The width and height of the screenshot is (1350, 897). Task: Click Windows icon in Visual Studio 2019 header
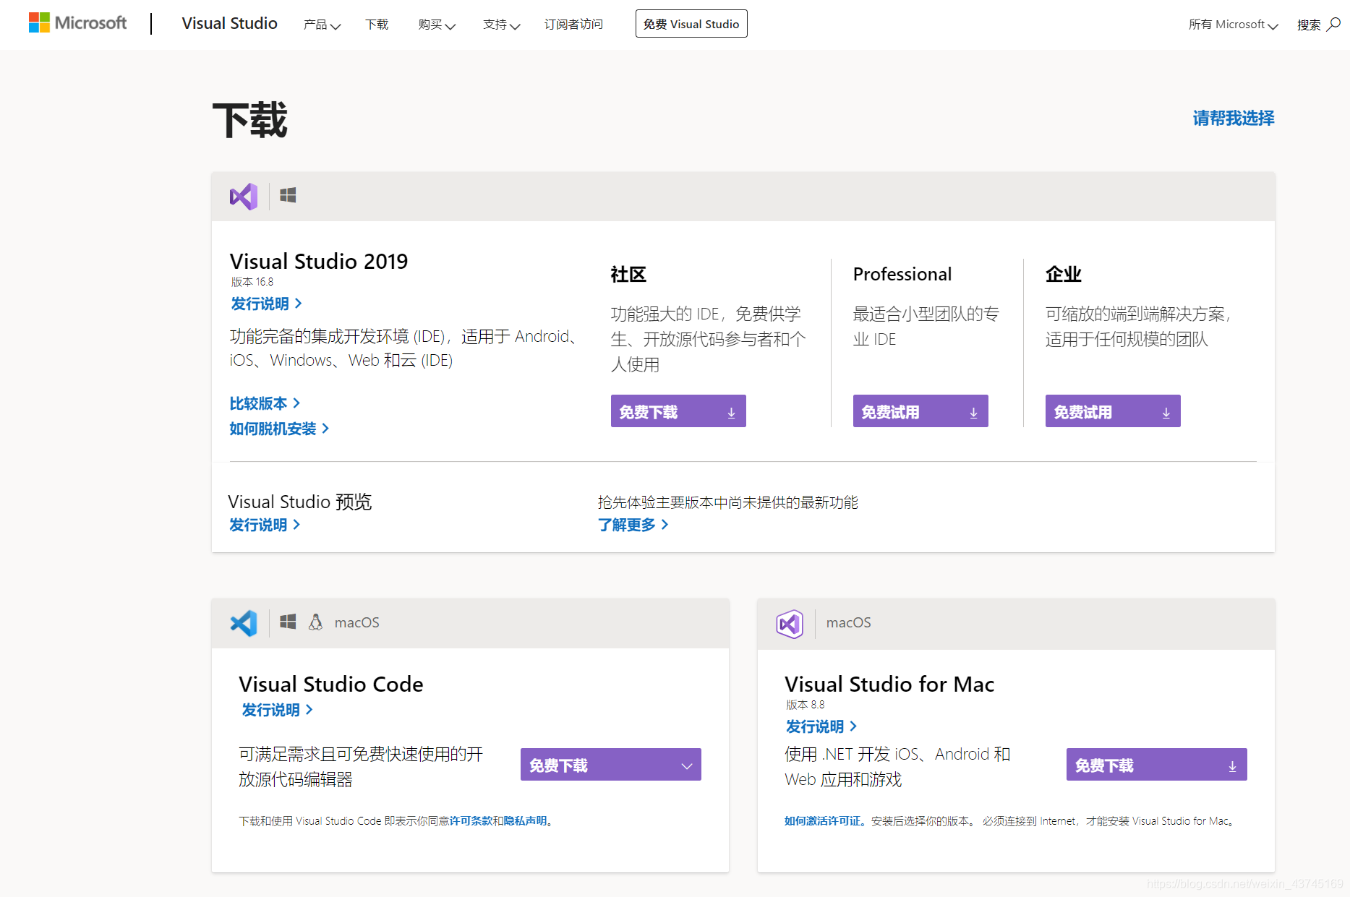tap(288, 195)
